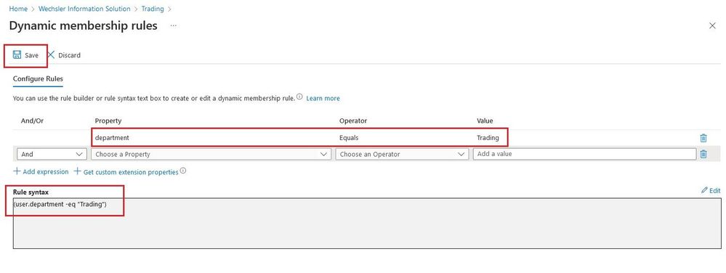Select the 'department' property cell
726x273 pixels.
click(112, 137)
